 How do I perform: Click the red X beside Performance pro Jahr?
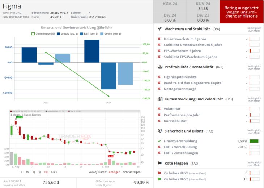[x=159, y=115]
